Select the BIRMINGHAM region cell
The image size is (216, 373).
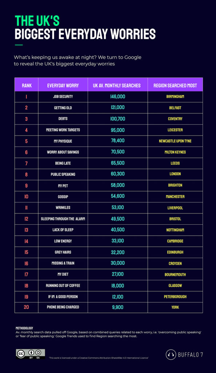[x=175, y=97]
